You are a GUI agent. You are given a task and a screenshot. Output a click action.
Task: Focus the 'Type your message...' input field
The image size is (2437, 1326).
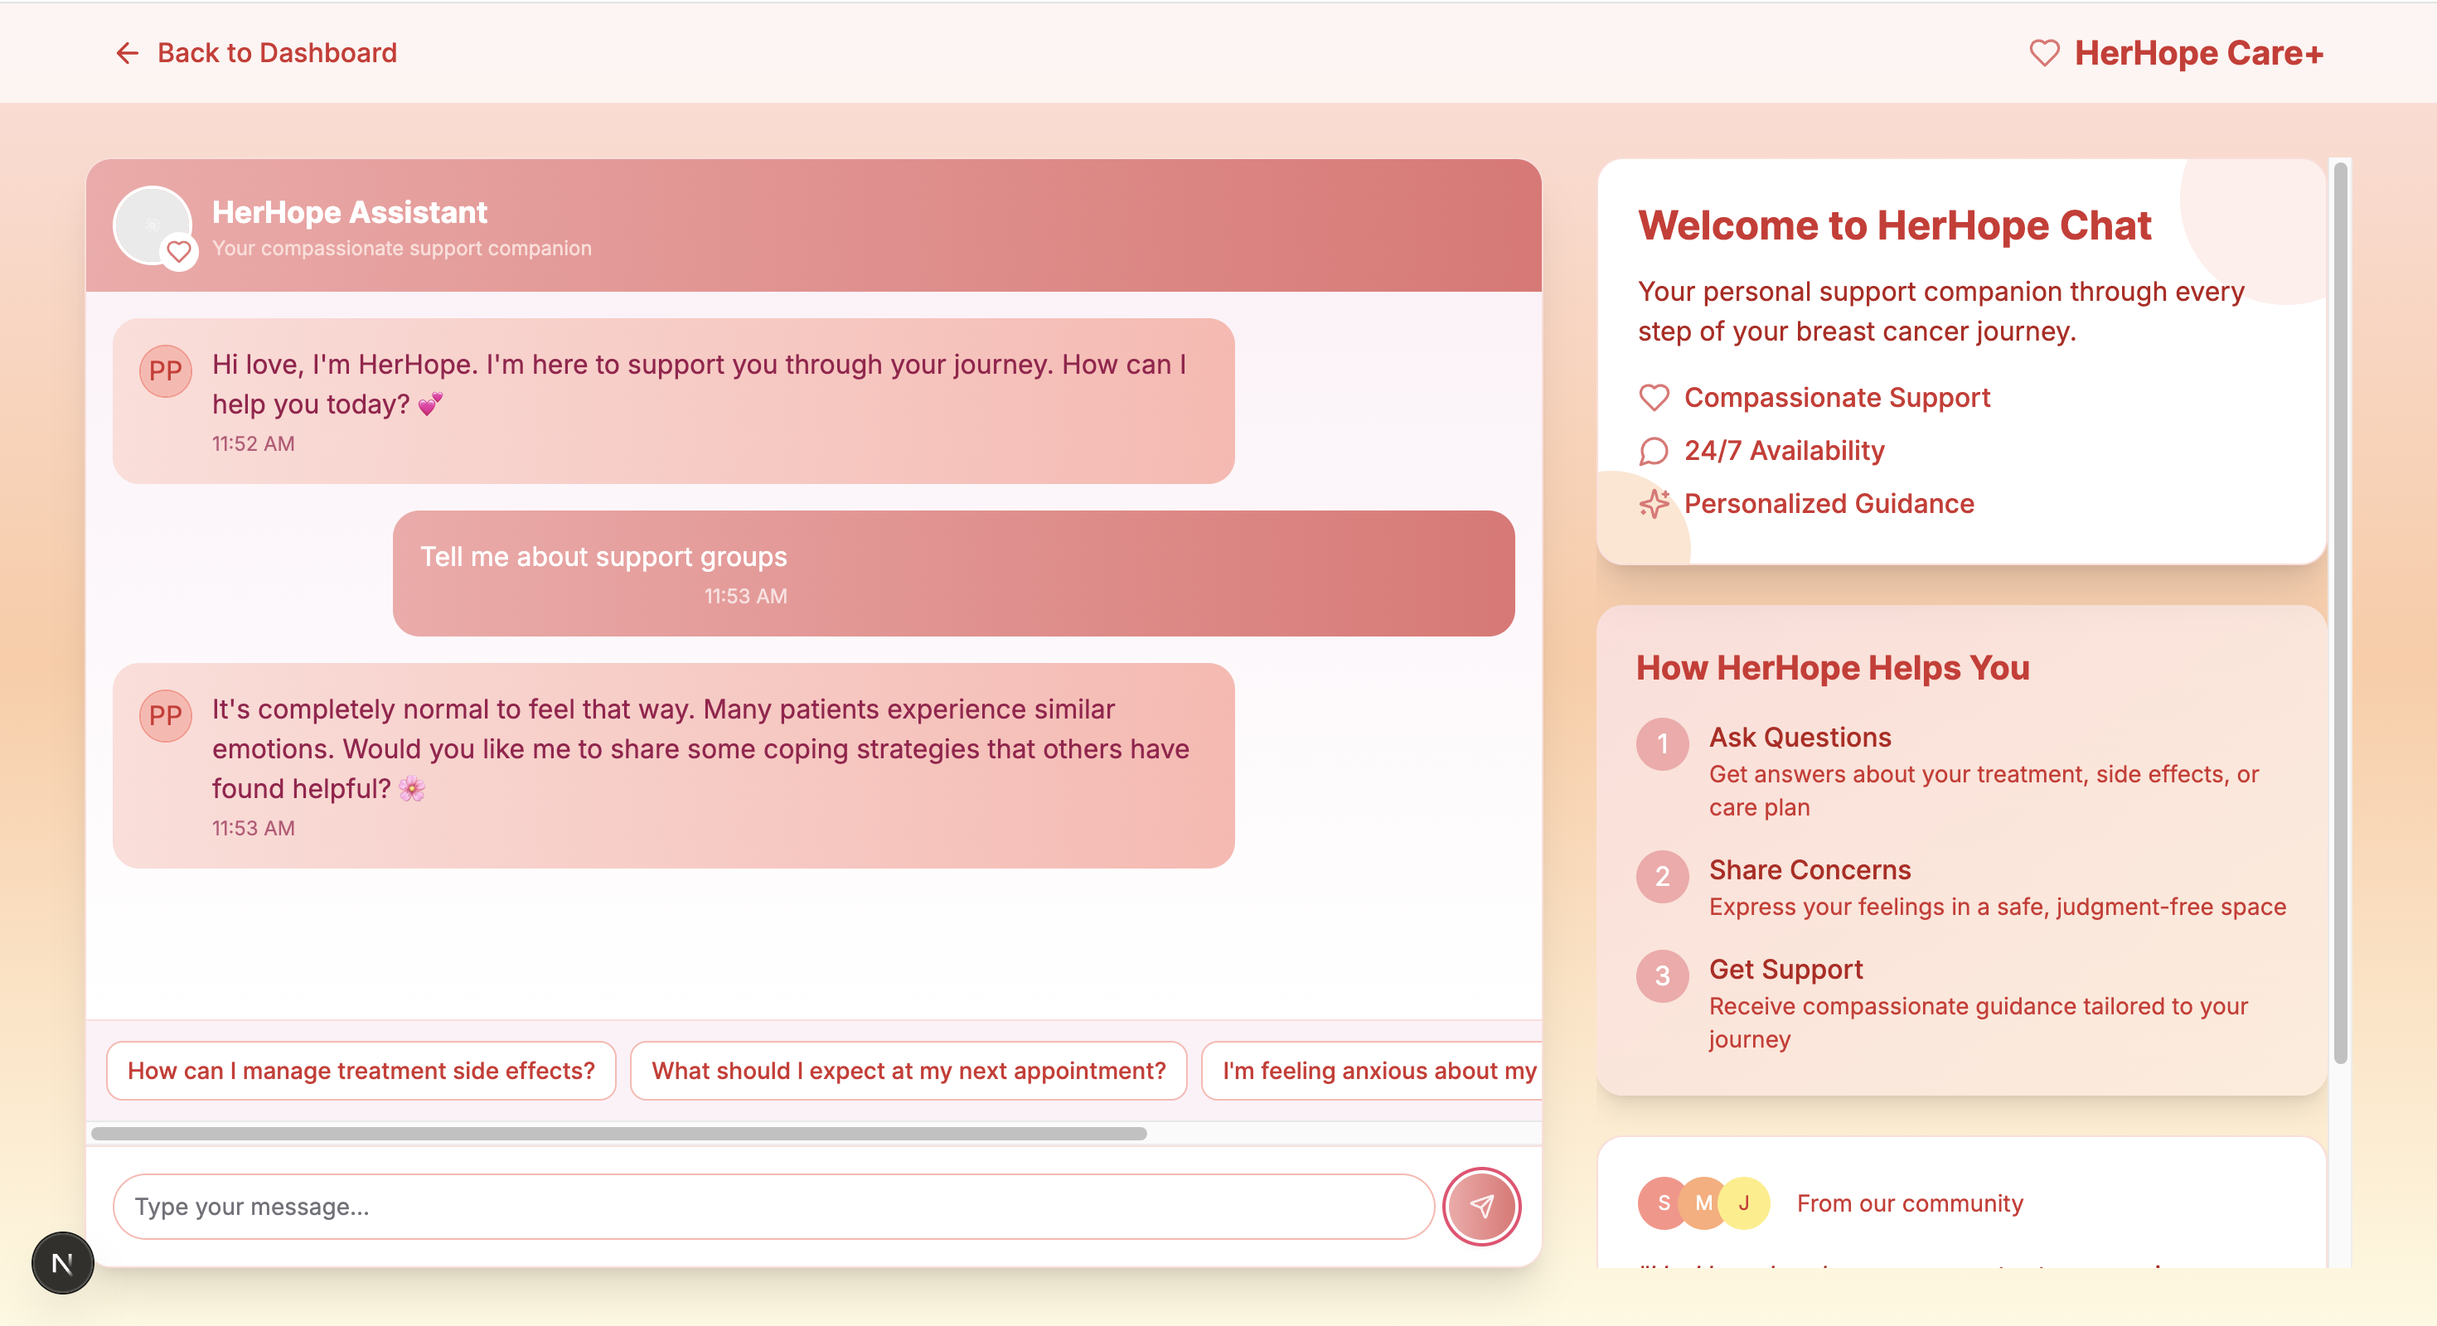point(773,1206)
